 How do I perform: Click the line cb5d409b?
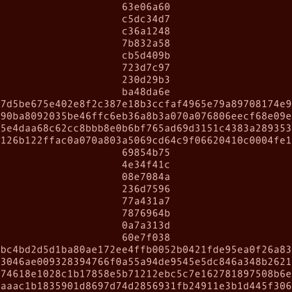point(146,56)
